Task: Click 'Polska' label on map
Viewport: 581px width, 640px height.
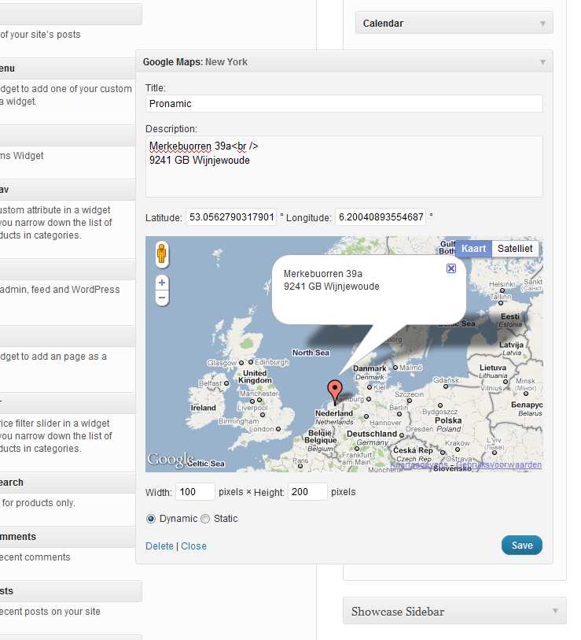Action: [448, 420]
